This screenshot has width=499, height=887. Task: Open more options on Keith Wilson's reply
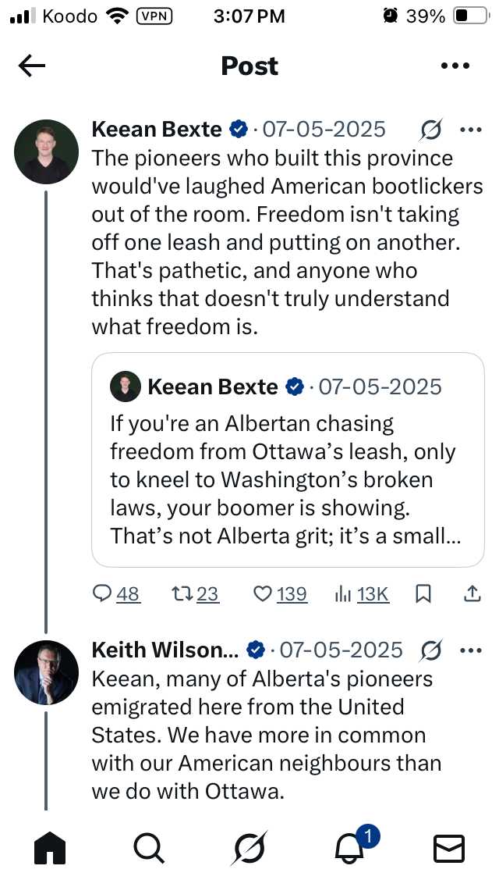click(x=471, y=650)
